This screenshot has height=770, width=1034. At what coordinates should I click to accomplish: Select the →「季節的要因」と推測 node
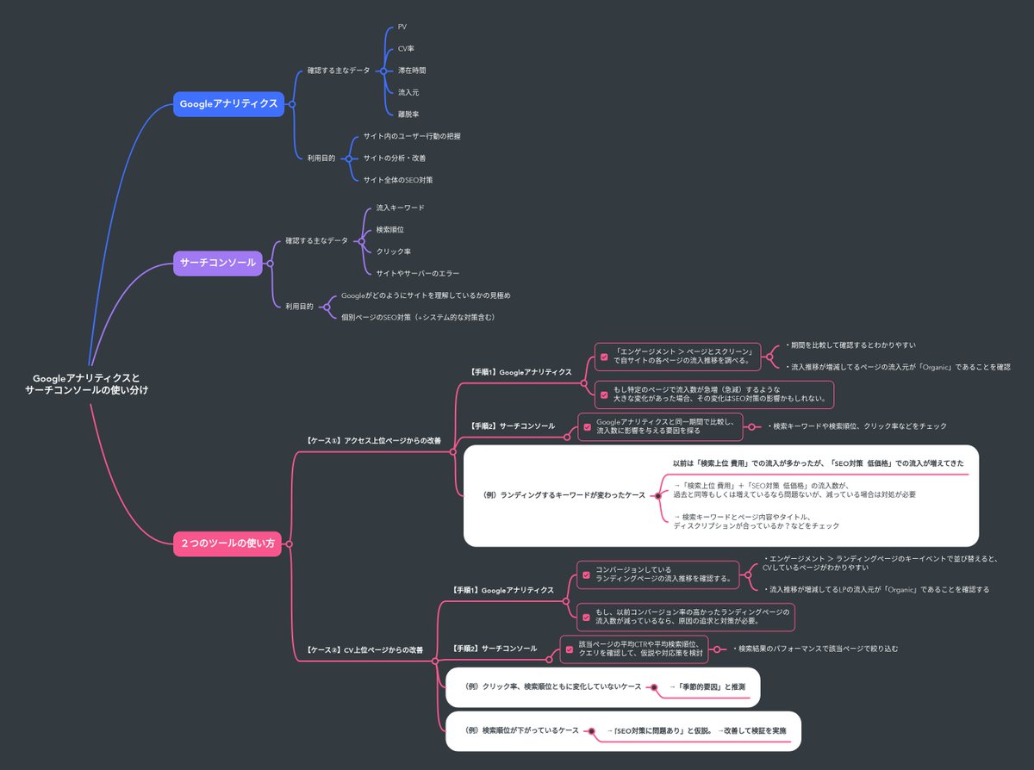(707, 686)
